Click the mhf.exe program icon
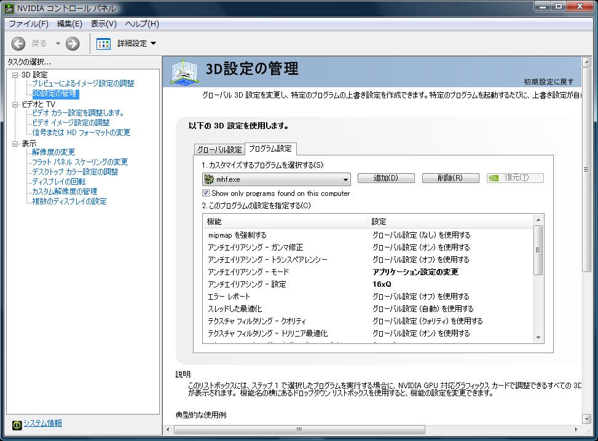The image size is (598, 441). coord(209,179)
